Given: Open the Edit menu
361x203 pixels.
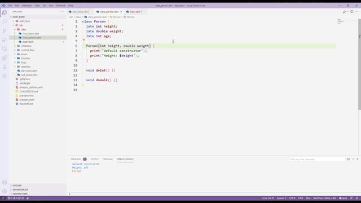Looking at the screenshot, I should click(17, 6).
